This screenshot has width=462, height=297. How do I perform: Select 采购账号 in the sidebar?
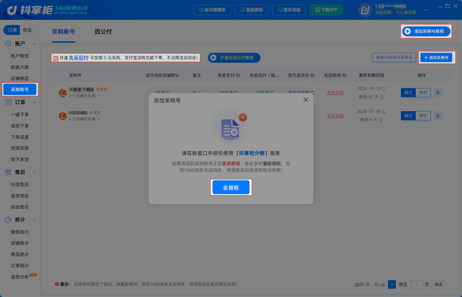(20, 89)
